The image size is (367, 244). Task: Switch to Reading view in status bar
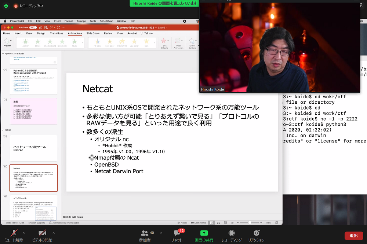[x=225, y=223]
